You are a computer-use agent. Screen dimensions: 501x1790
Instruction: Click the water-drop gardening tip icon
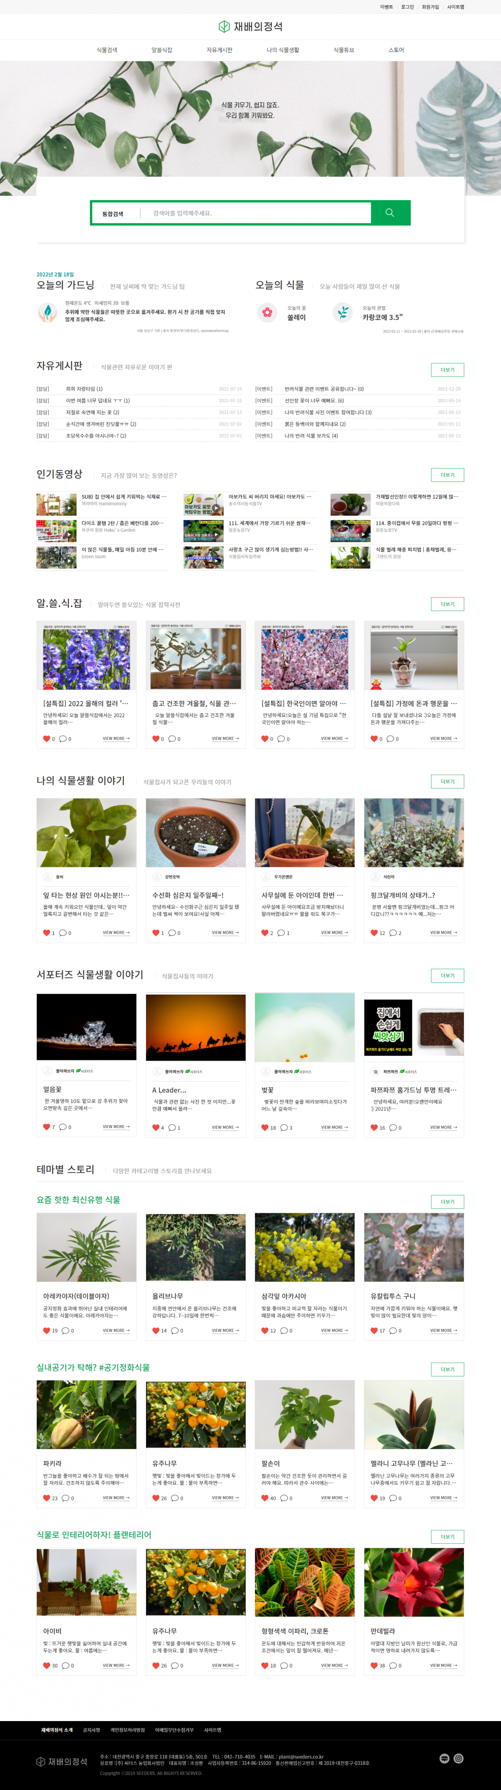[47, 313]
